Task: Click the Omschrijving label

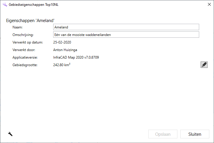Action: (23, 35)
